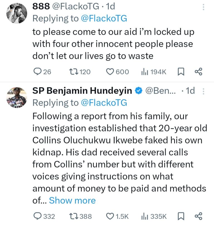View analytics showing 194K views
Screen dimensions: 214x225
[144, 72]
